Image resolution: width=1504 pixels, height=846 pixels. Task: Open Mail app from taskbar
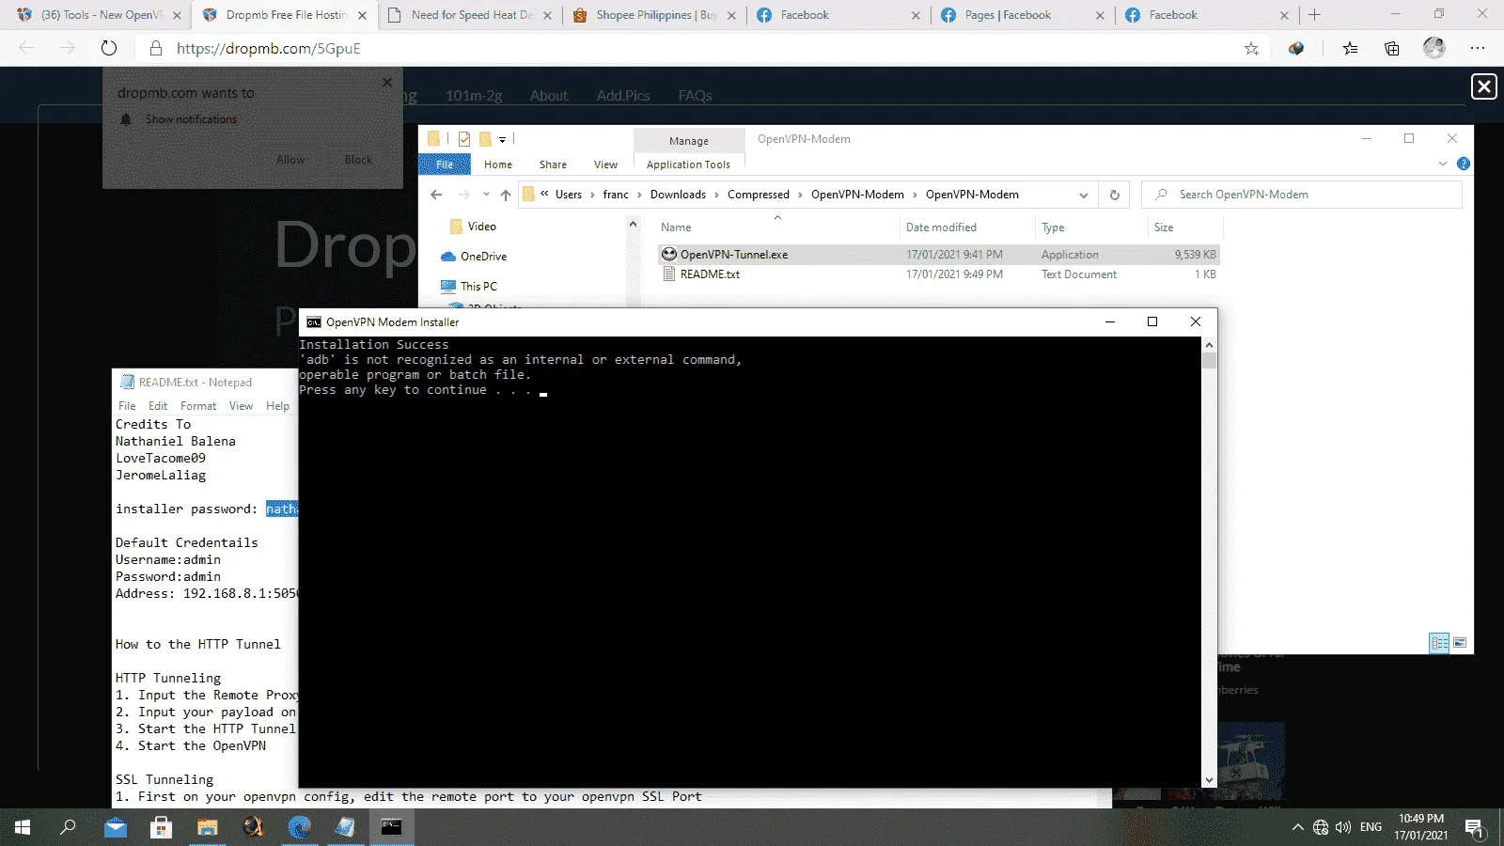116,827
